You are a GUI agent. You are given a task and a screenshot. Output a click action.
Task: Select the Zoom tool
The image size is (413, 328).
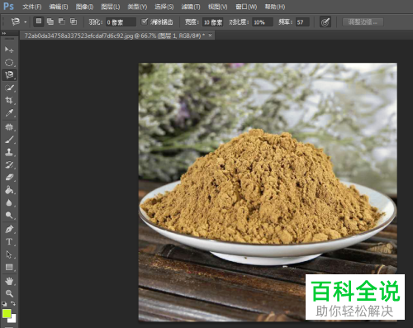(9, 293)
